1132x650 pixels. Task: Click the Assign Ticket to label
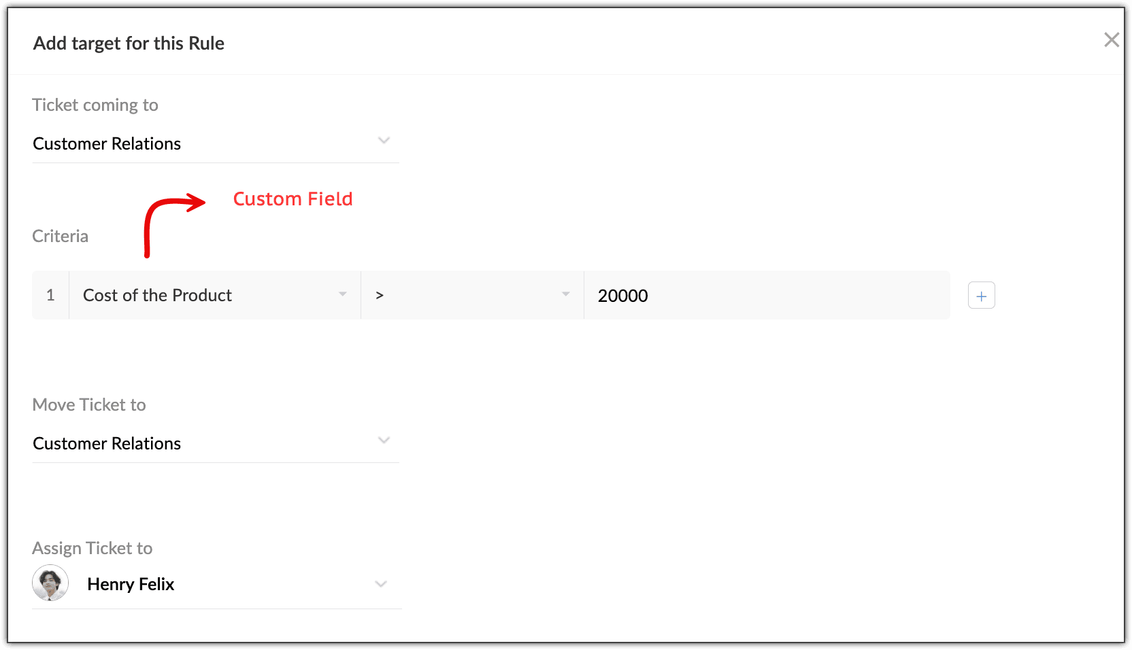pyautogui.click(x=93, y=548)
